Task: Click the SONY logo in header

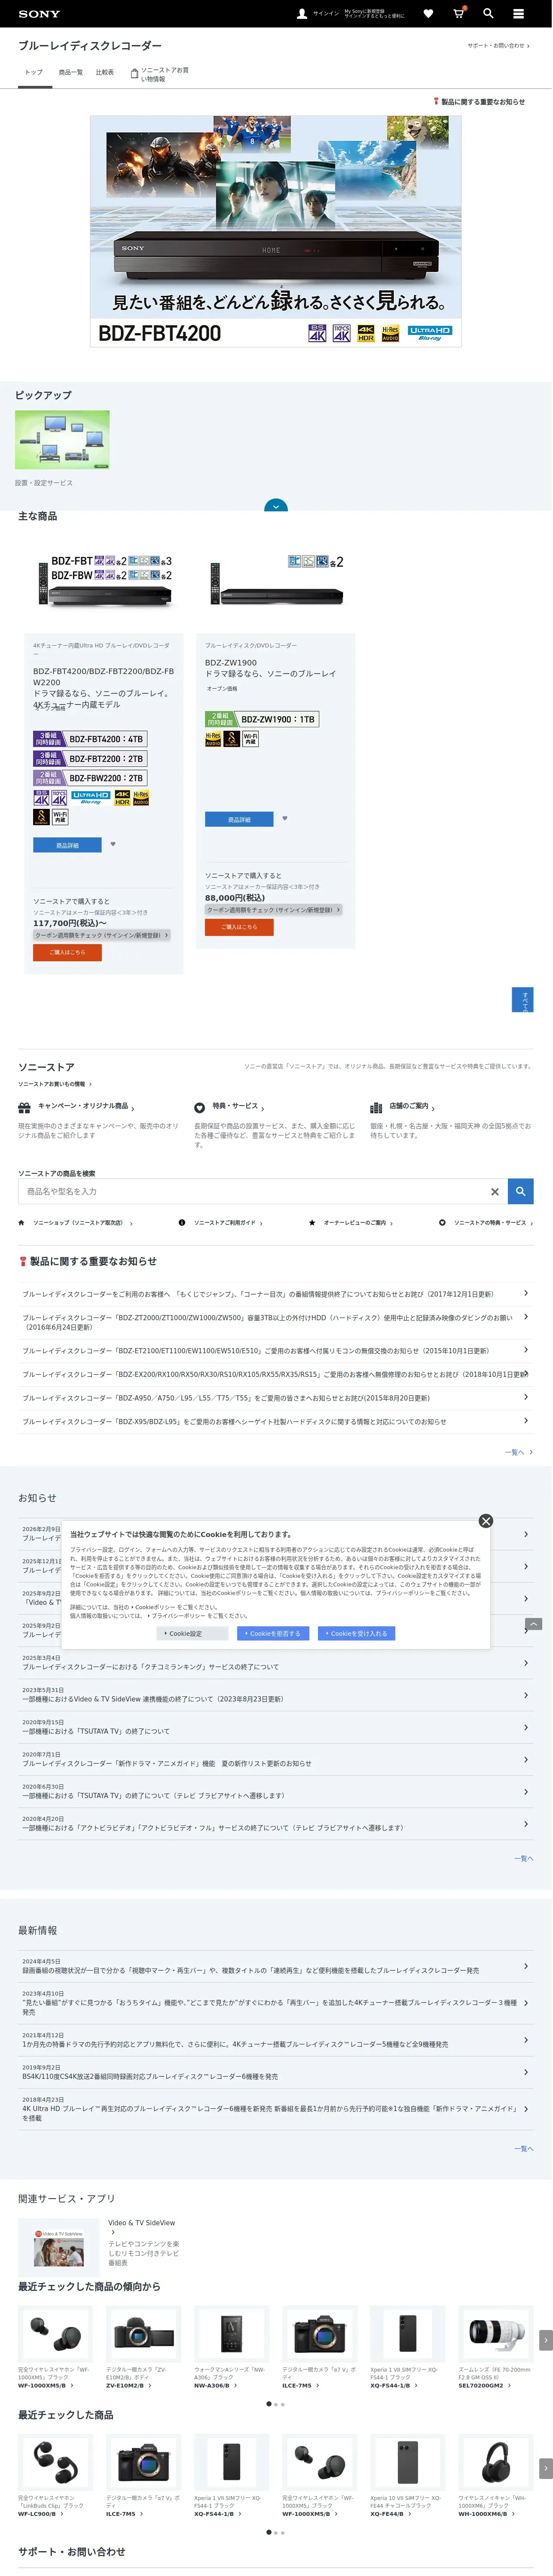Action: pyautogui.click(x=39, y=14)
